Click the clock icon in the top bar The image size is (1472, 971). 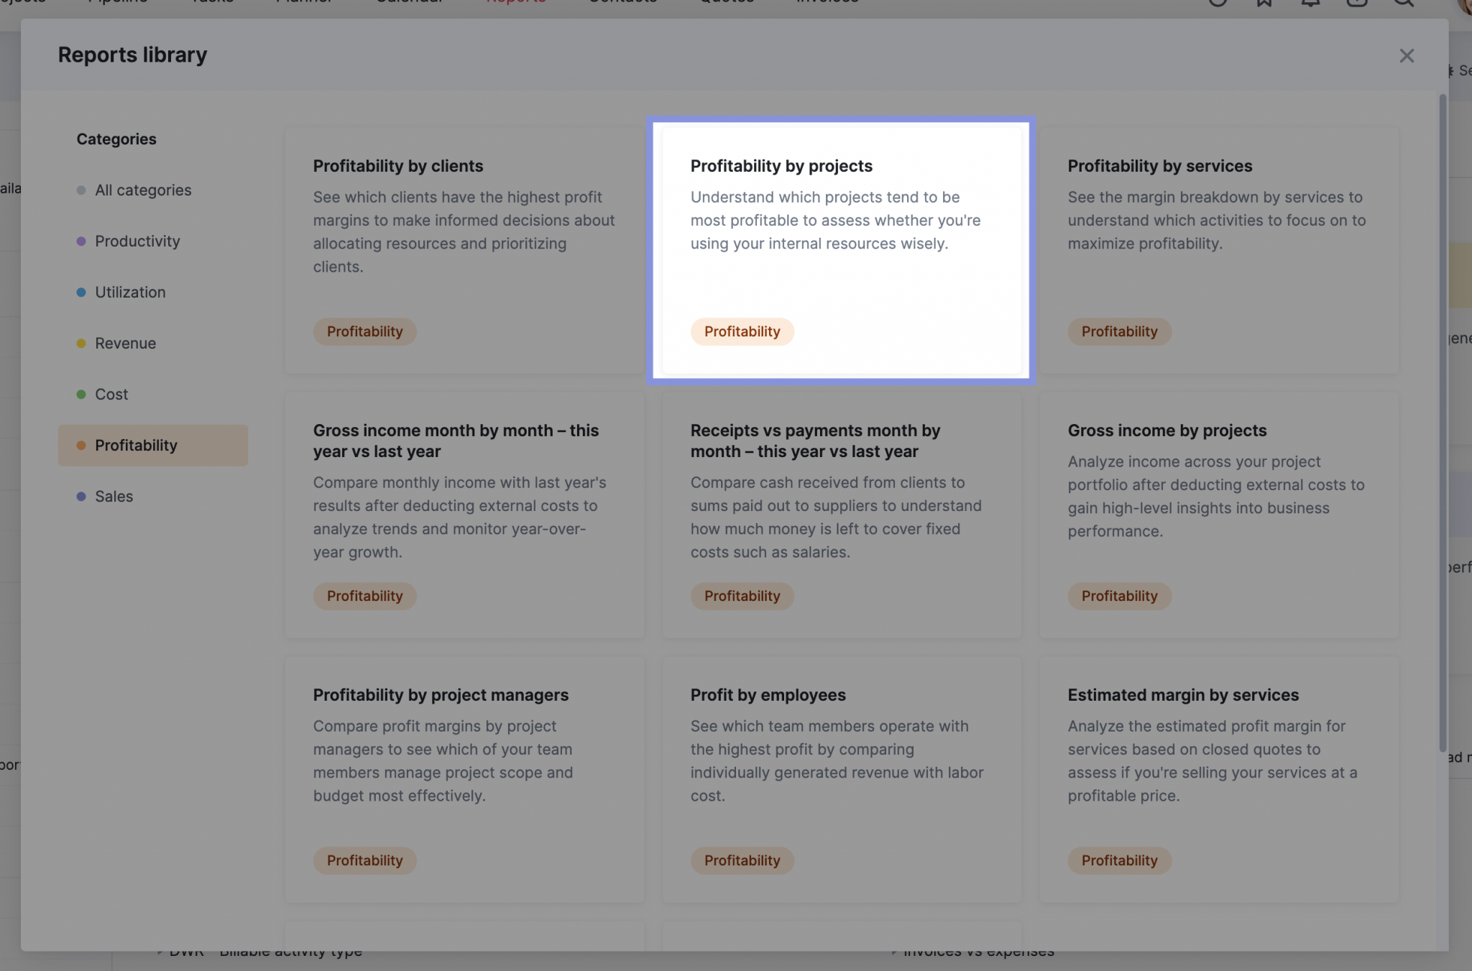(1216, 4)
